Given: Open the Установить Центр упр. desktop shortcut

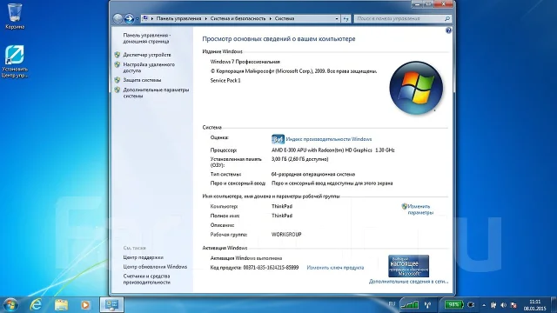Looking at the screenshot, I should pos(15,62).
